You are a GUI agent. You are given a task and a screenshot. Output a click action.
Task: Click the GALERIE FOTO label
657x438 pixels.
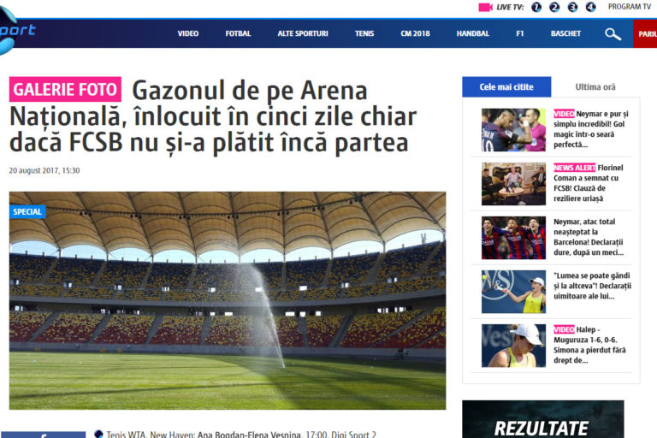click(x=65, y=89)
